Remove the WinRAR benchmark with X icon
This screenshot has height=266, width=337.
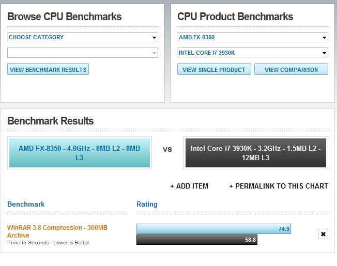click(323, 234)
